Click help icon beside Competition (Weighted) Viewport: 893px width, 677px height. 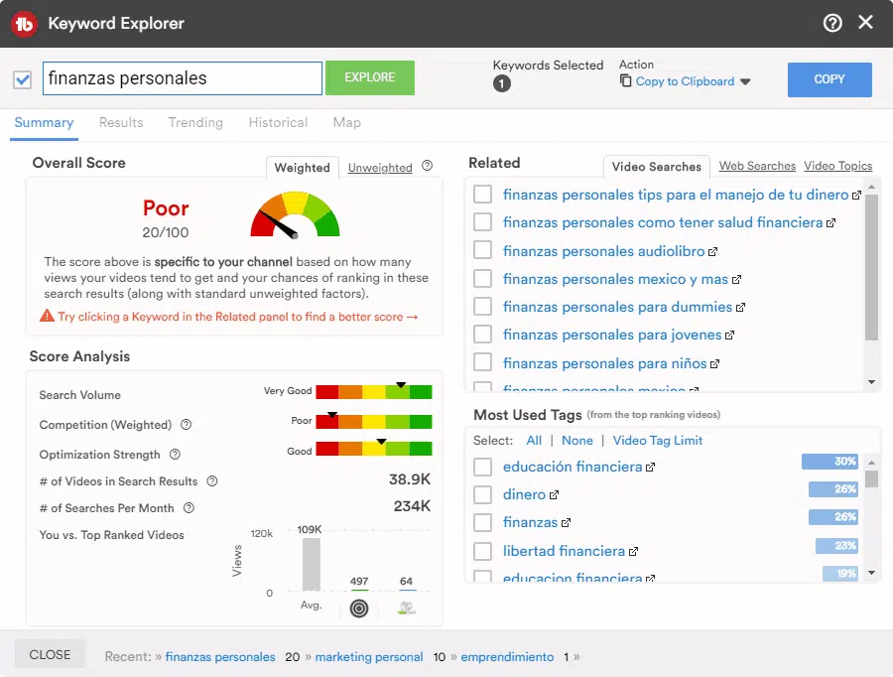tap(187, 425)
